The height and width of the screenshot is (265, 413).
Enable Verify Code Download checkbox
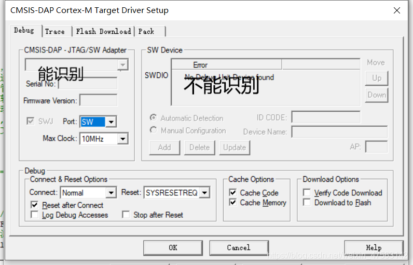point(307,192)
